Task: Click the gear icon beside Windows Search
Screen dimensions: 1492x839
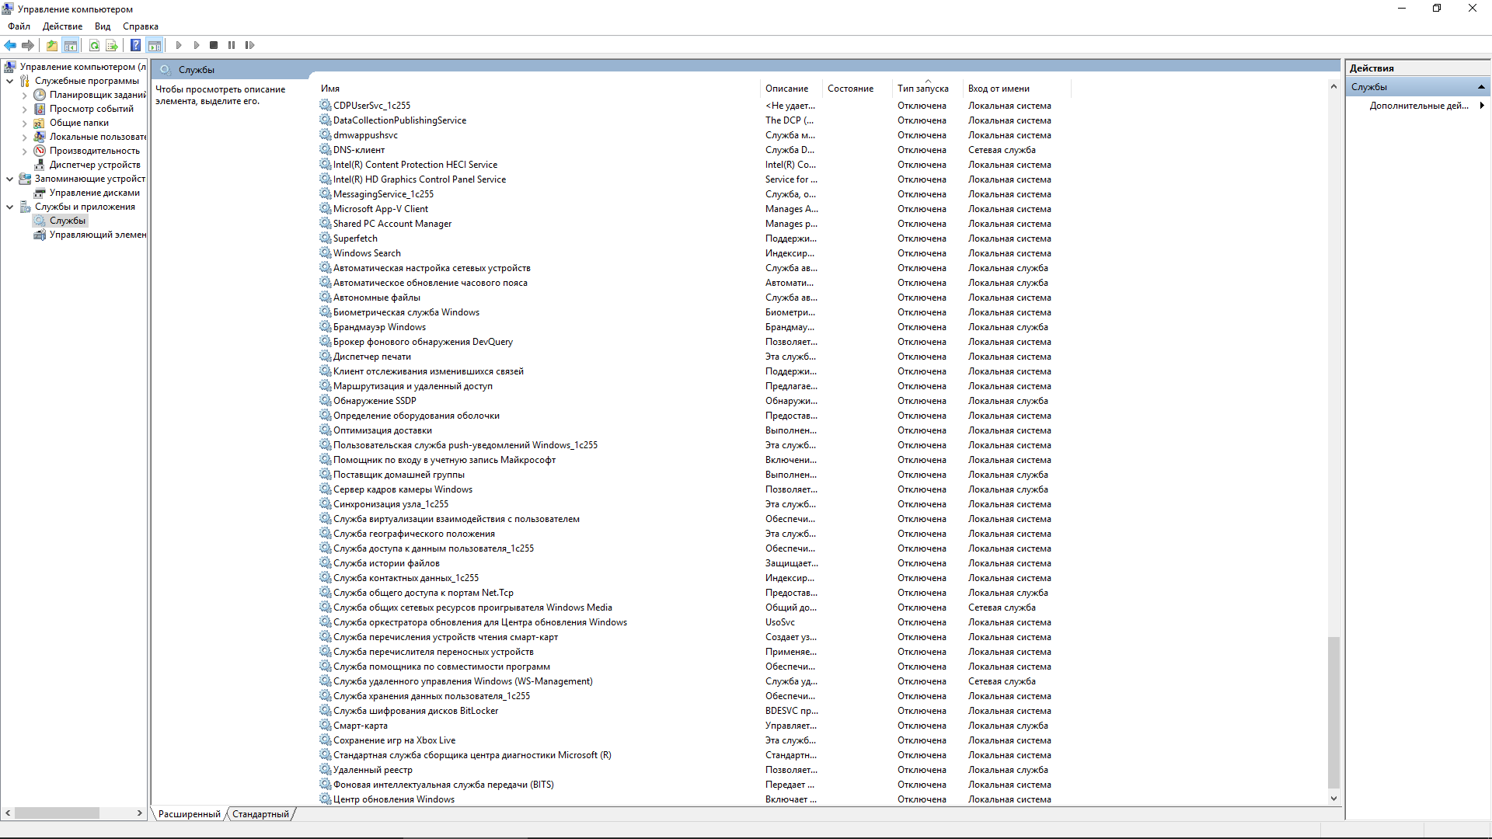Action: [326, 253]
